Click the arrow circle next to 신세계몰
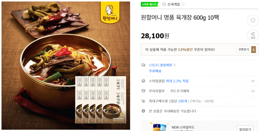260x131 pixels. pos(183,4)
